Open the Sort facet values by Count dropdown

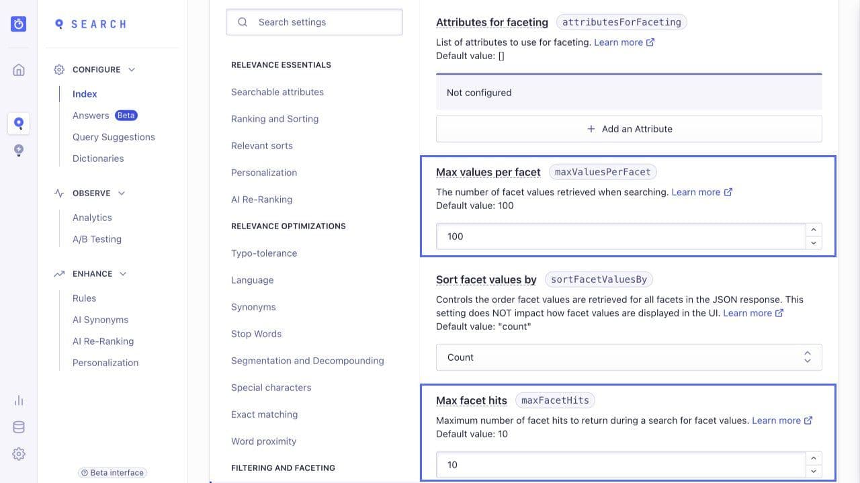click(x=629, y=357)
